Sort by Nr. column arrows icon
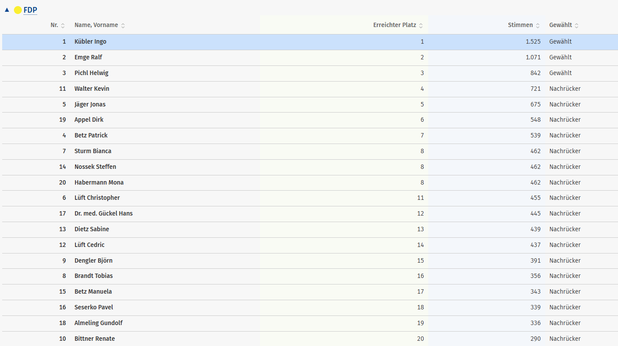This screenshot has width=618, height=346. [63, 26]
